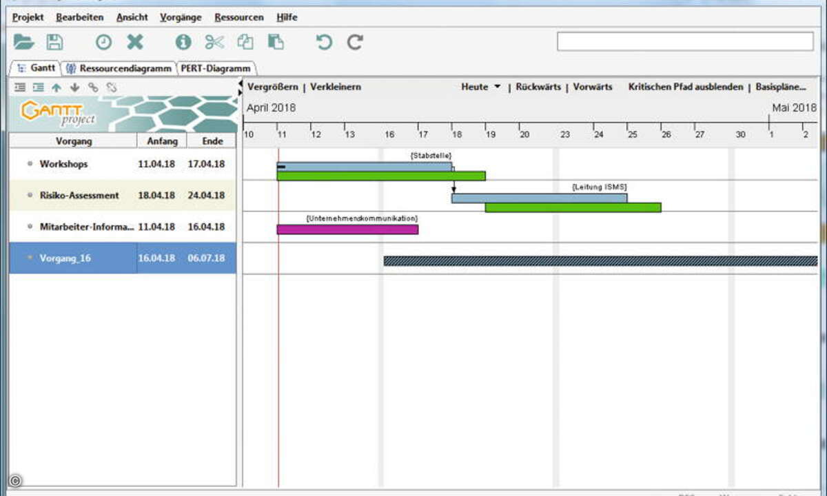827x496 pixels.
Task: Copy the selected task using the copy icon
Action: tap(245, 42)
